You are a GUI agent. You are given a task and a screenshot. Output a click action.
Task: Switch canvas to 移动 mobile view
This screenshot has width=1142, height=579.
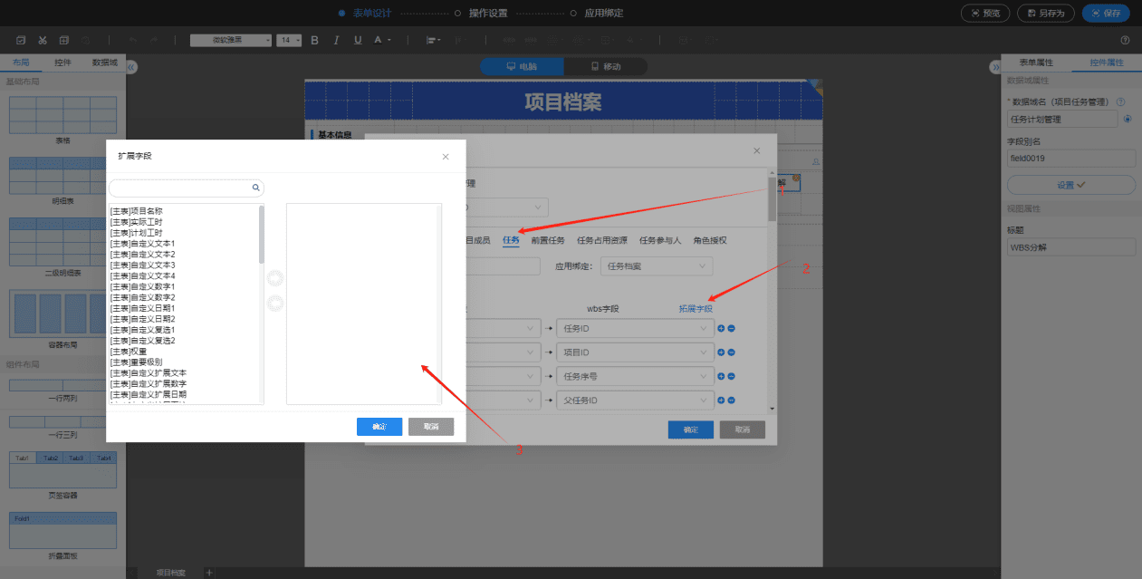[x=606, y=66]
